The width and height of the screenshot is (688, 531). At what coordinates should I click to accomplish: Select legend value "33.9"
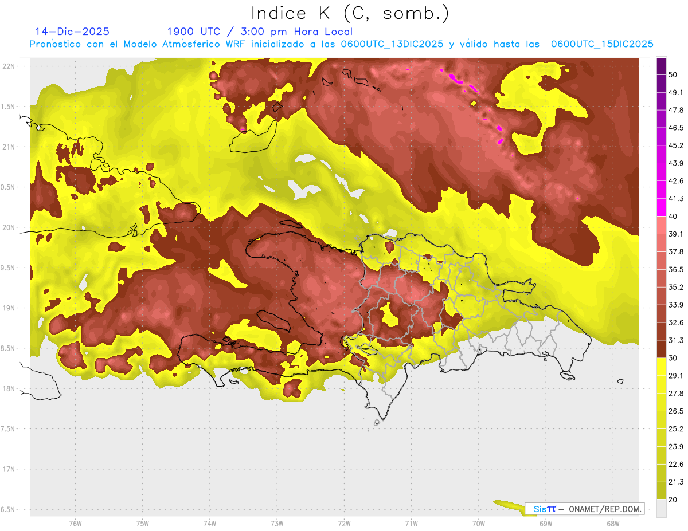pyautogui.click(x=676, y=305)
